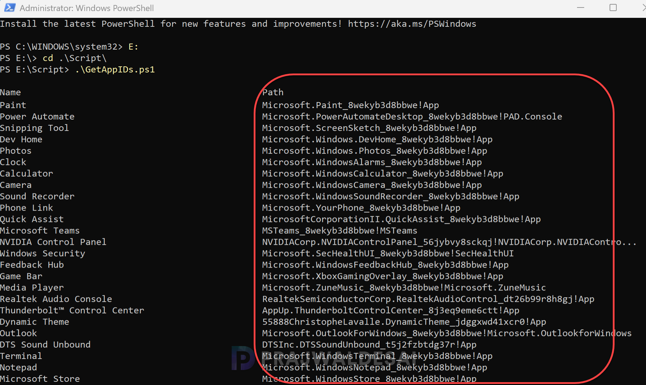Select the Phone Link name entry
646x385 pixels.
tap(26, 208)
